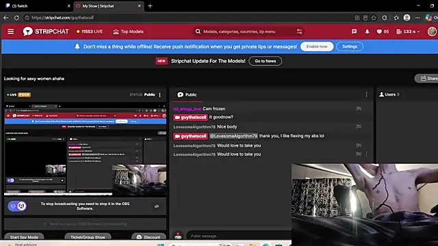The height and width of the screenshot is (246, 438).
Task: Click tip icon left of Public message field
Action: 178,236
